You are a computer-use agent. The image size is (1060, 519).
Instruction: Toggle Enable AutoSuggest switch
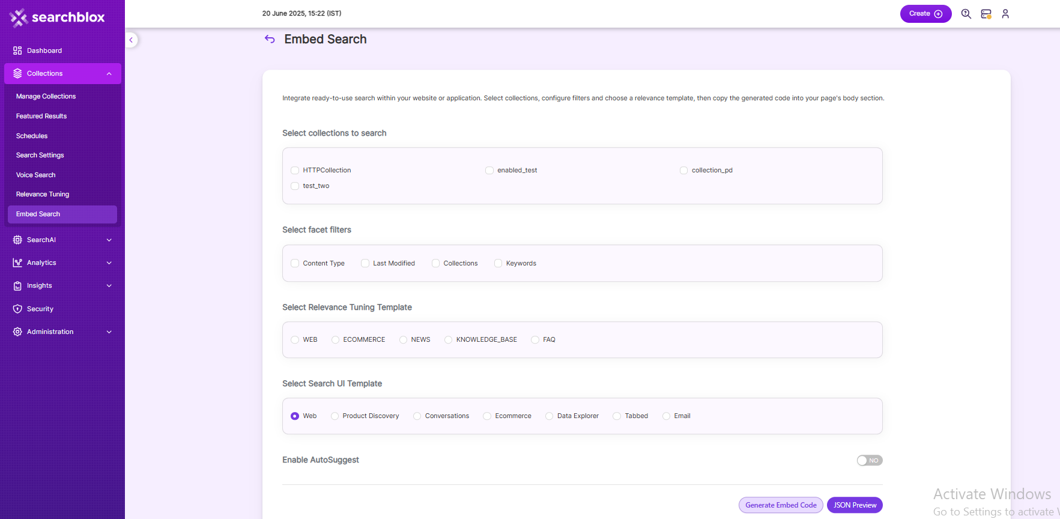(x=869, y=461)
